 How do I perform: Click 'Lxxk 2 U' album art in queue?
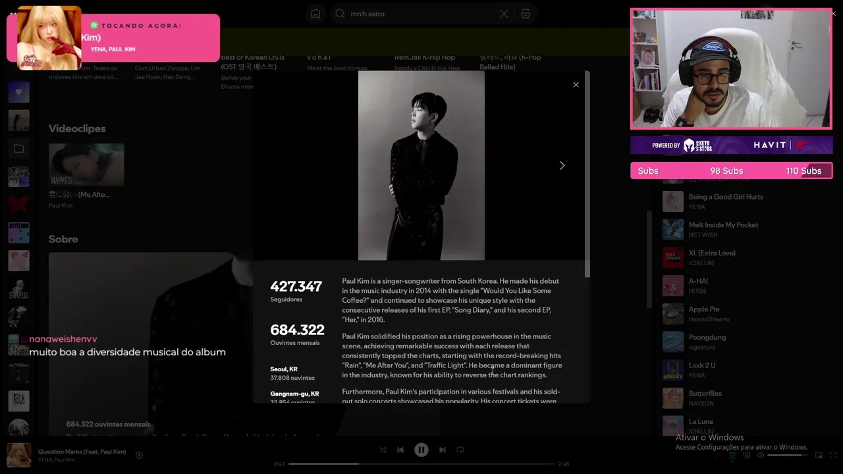673,370
